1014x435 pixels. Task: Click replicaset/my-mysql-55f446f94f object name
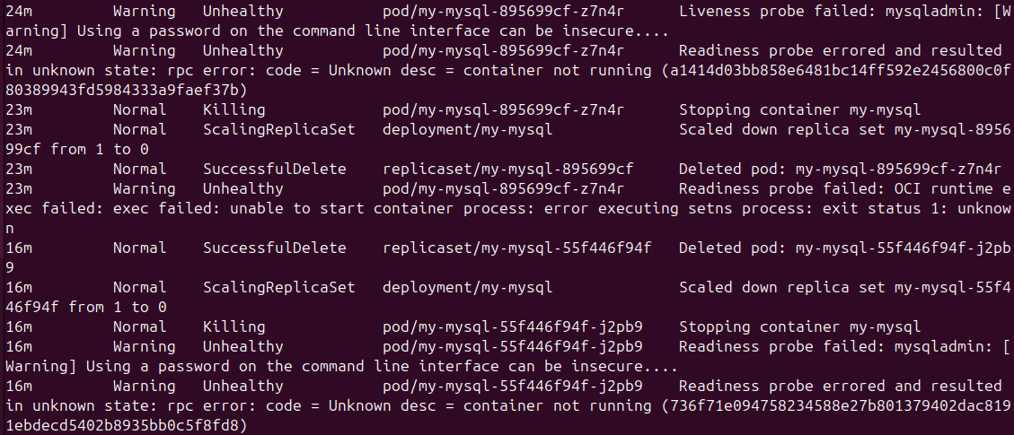[x=516, y=248]
